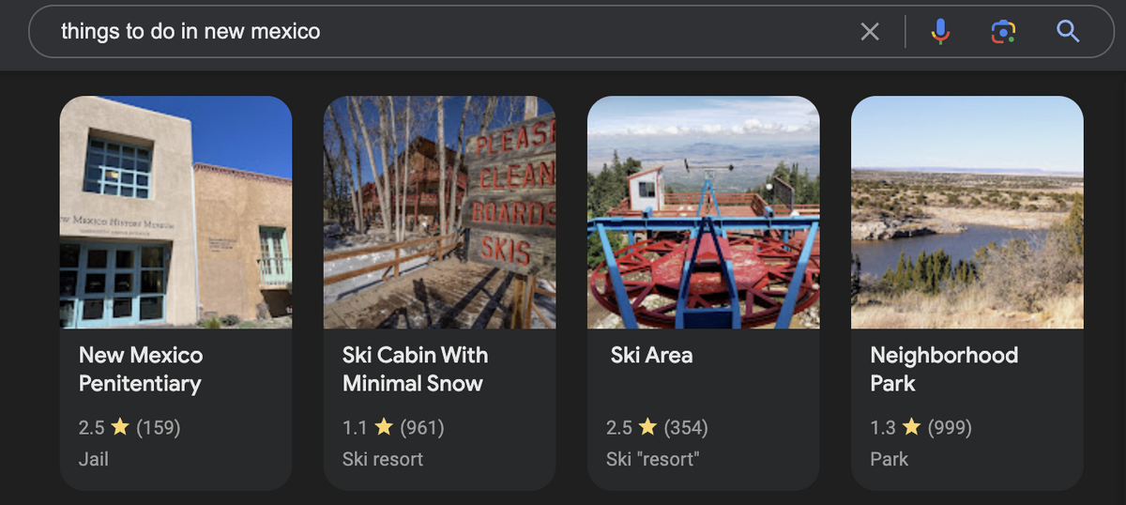Open the Neighborhood Park listing title
The image size is (1126, 505).
point(944,369)
